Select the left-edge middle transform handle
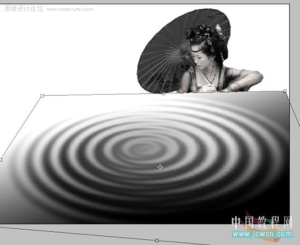300x245 pixels. click(x=1, y=160)
